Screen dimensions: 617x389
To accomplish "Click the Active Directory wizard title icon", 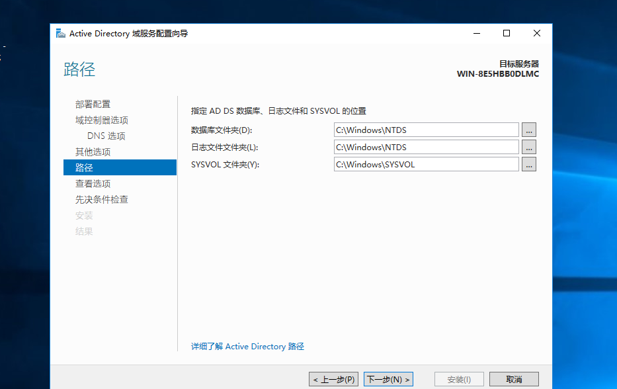I will pos(61,34).
